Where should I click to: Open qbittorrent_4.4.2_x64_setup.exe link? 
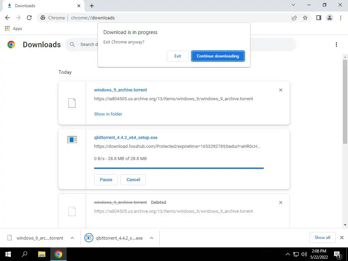(126, 138)
